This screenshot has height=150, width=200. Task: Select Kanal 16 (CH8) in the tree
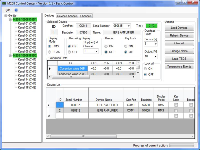point(27,87)
